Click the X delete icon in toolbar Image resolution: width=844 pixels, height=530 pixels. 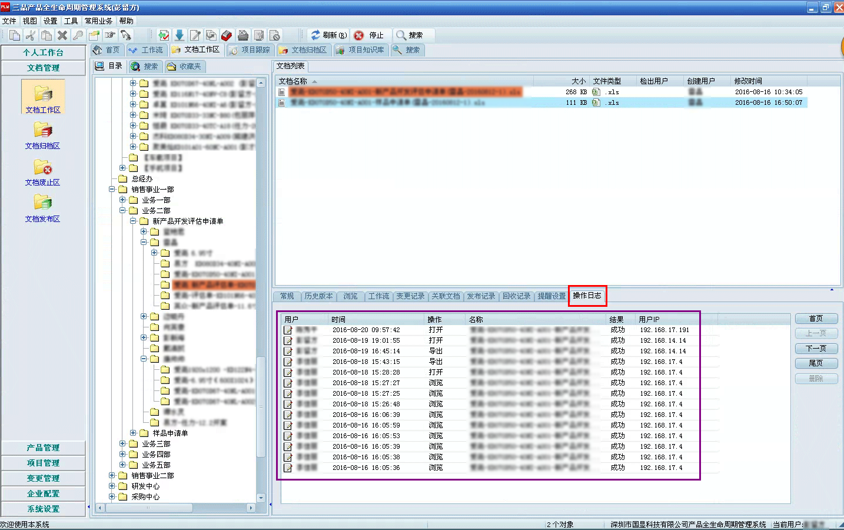[x=62, y=35]
